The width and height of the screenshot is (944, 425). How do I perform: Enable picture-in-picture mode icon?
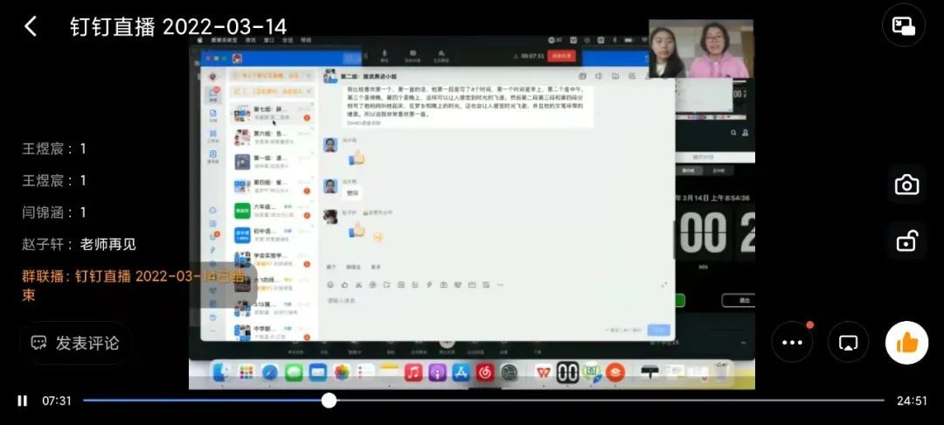coord(903,25)
